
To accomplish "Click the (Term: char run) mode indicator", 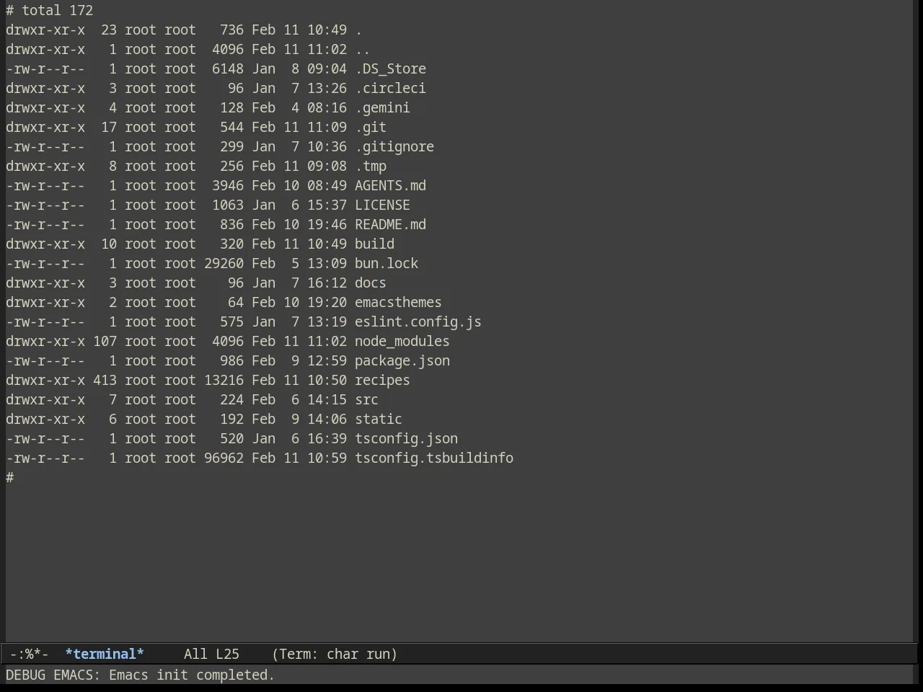I will tap(335, 654).
